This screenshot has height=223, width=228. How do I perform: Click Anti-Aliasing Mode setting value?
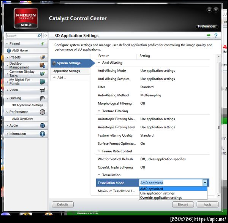[x=158, y=71]
